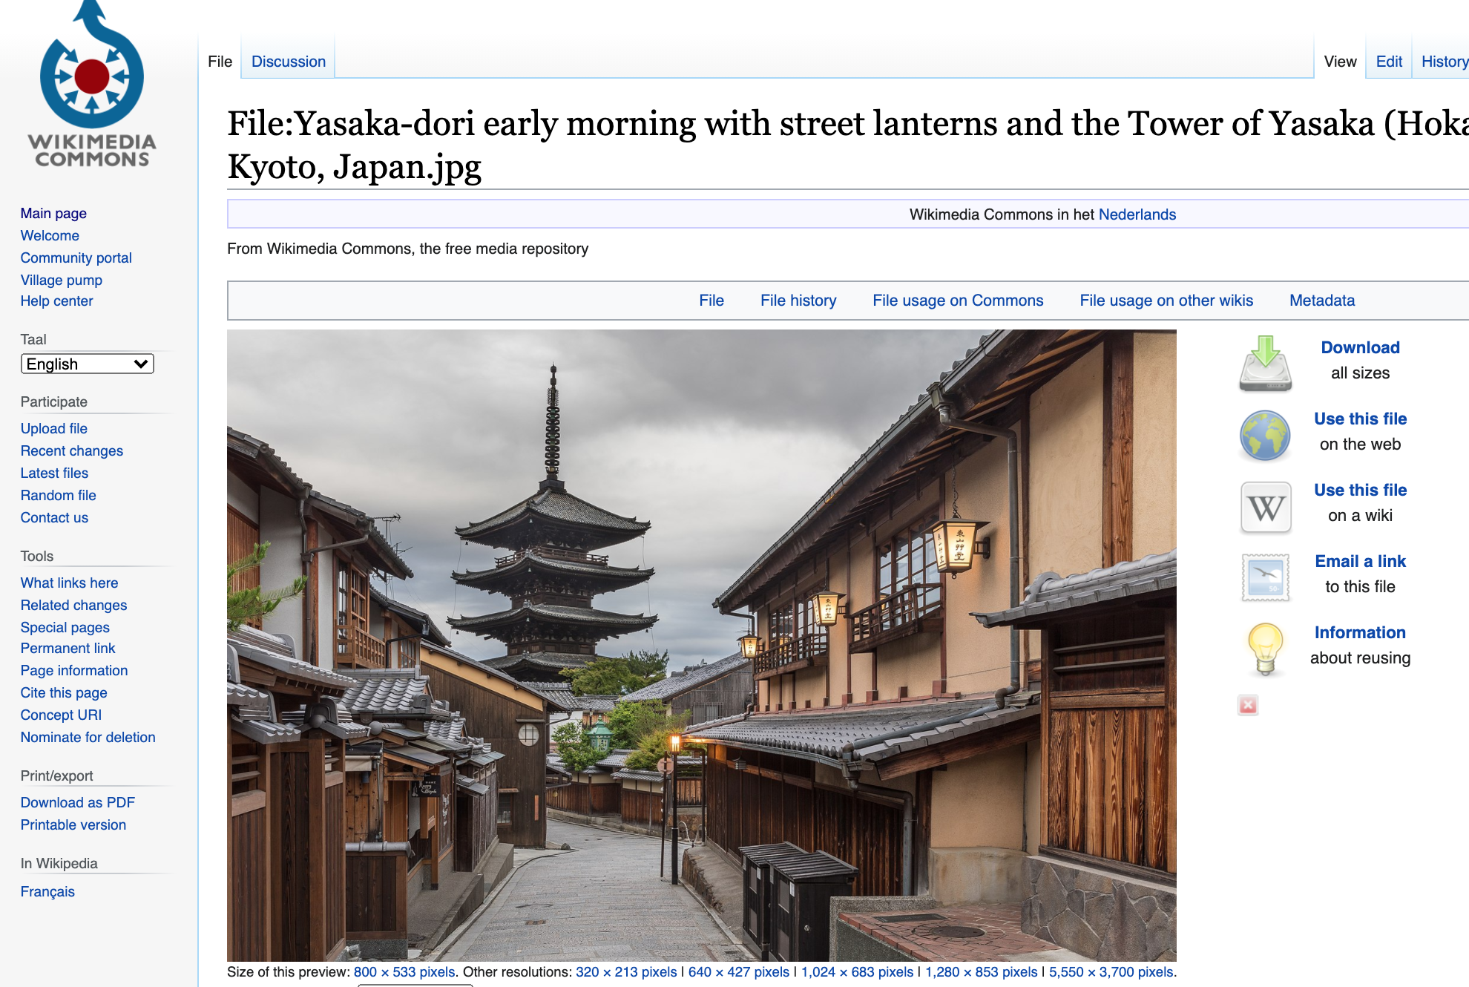Close the stock toolbar with red X

point(1248,705)
